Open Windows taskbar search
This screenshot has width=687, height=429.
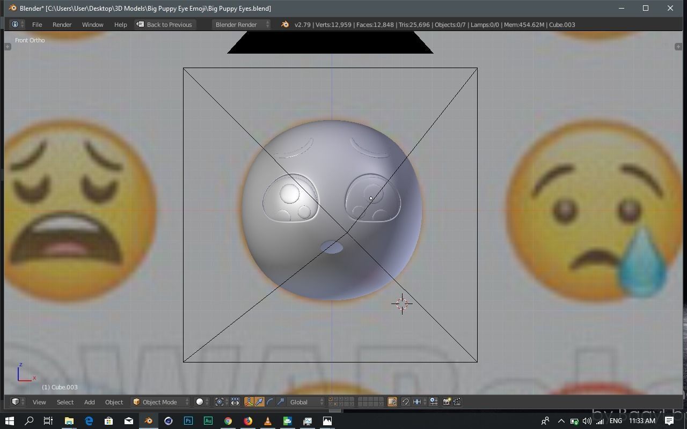click(x=29, y=421)
